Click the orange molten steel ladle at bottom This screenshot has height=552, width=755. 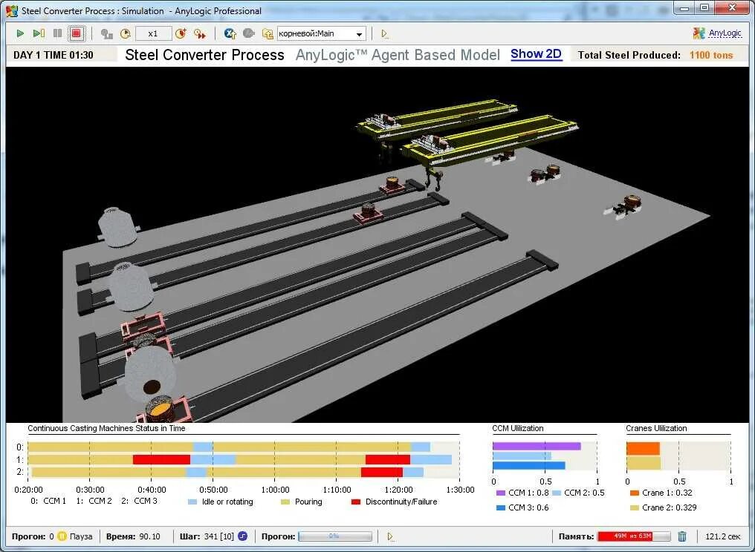click(161, 410)
